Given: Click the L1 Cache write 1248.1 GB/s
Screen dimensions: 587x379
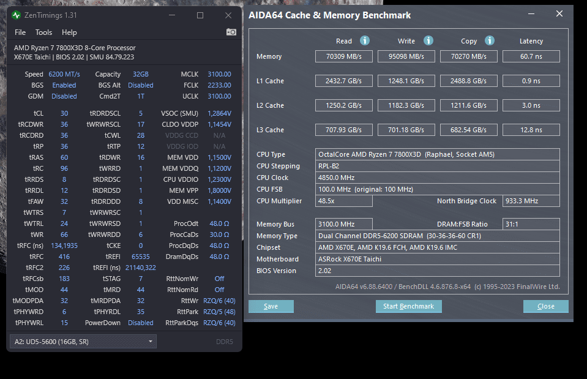Looking at the screenshot, I should 406,81.
